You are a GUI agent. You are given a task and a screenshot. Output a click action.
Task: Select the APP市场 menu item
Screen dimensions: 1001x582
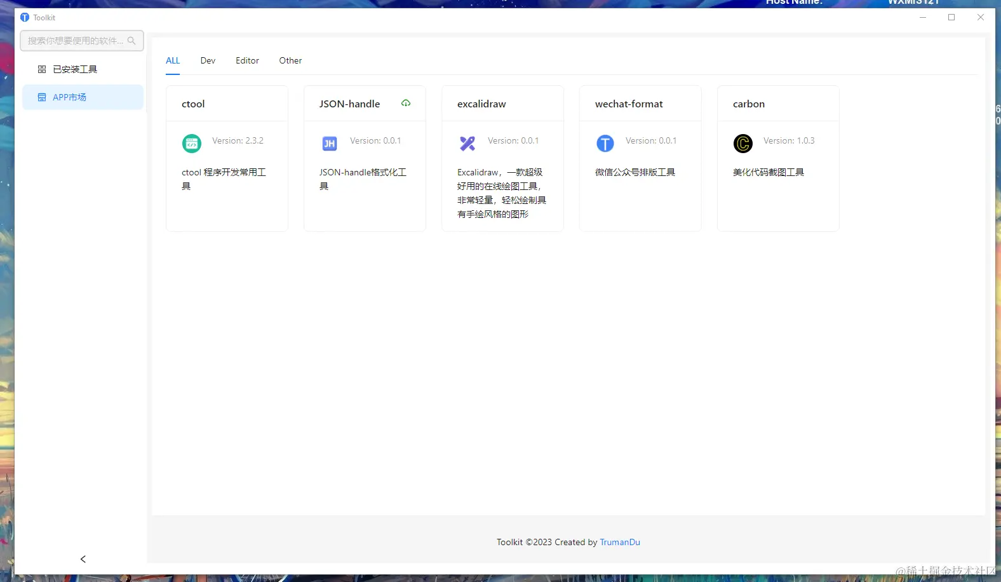click(x=83, y=97)
